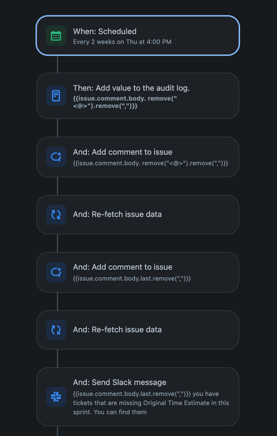Click the {{issue.comment.body. remove("<@>").remove(",")}} comment value text

coord(151,163)
